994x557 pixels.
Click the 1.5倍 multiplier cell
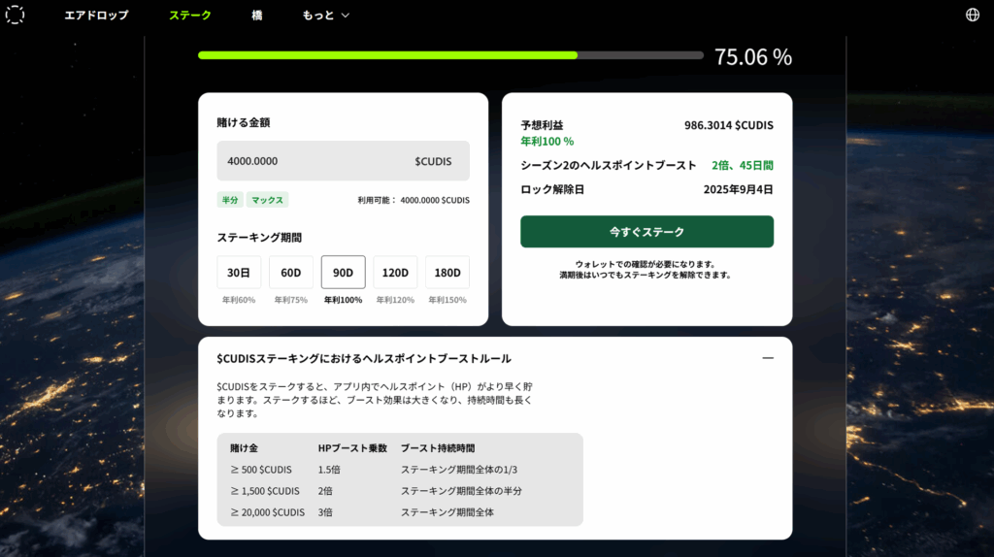coord(329,470)
